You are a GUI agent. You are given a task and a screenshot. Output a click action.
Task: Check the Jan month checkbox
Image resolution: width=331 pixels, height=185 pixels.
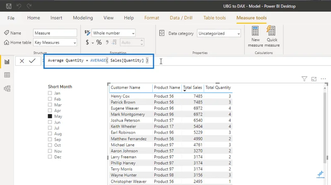(50, 93)
